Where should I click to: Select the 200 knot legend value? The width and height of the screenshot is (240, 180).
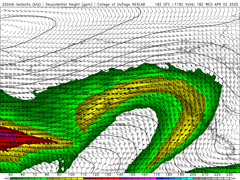(193, 175)
